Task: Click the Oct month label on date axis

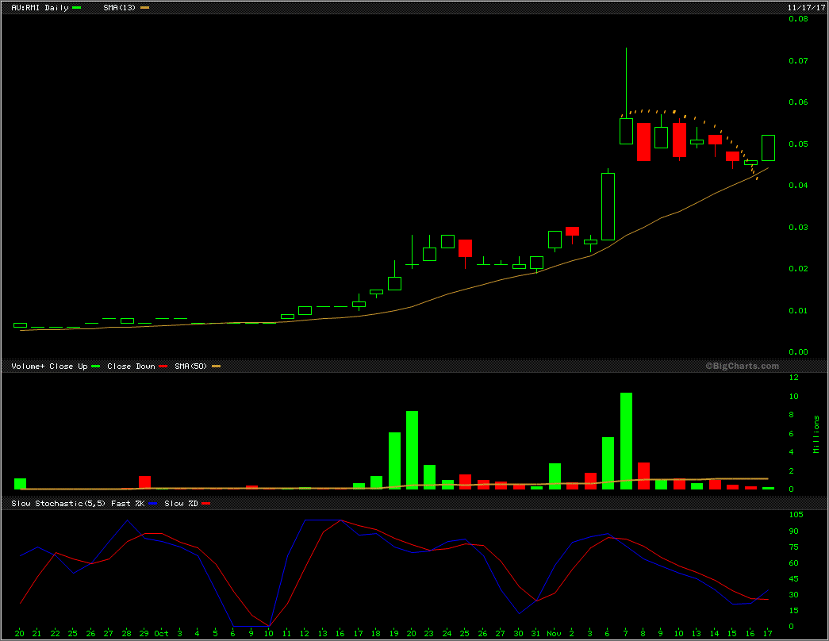Action: click(161, 634)
